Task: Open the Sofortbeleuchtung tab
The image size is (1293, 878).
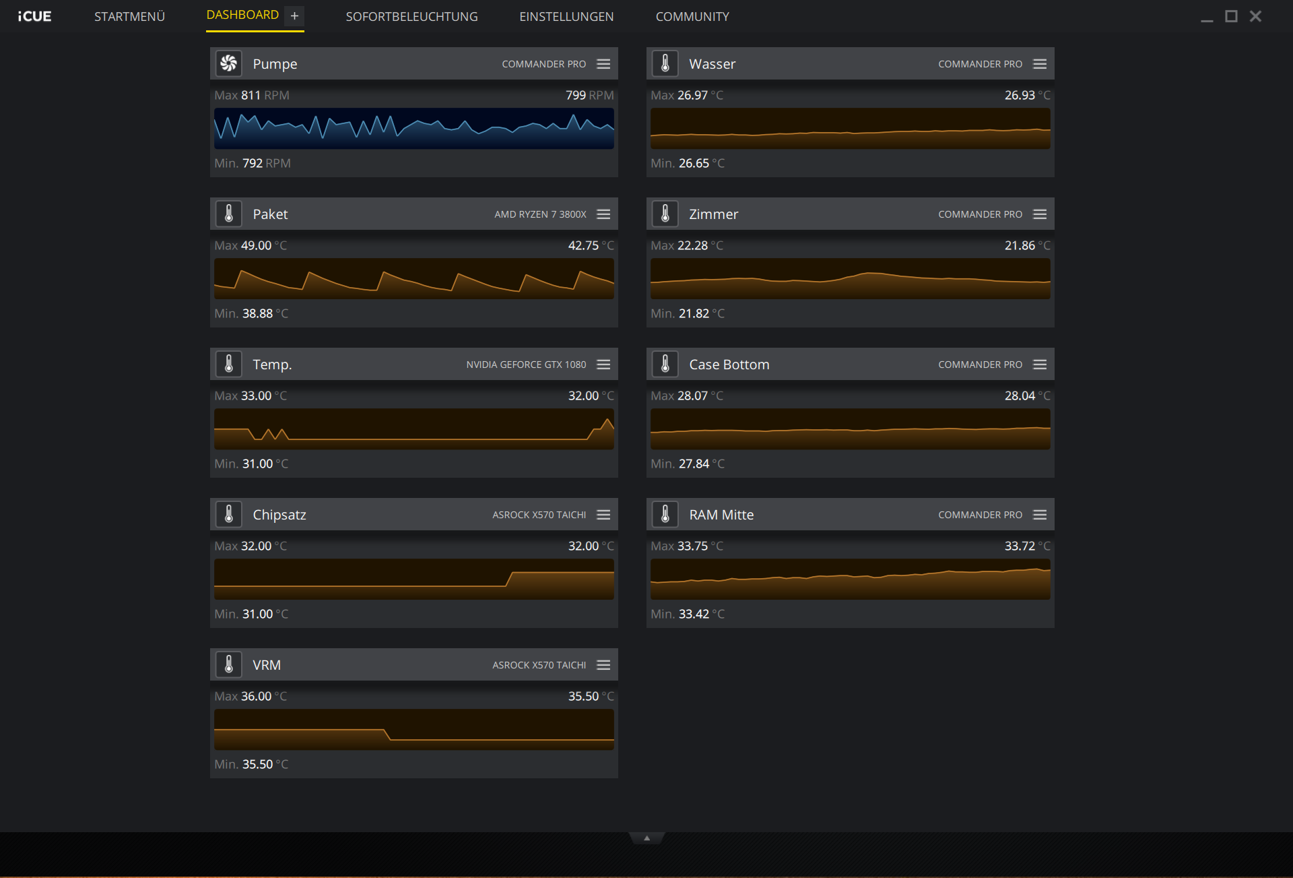Action: [x=411, y=16]
